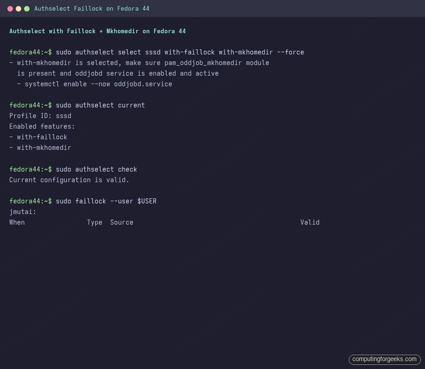This screenshot has height=369, width=425.
Task: Click the 'Type' column header
Action: tap(95, 222)
